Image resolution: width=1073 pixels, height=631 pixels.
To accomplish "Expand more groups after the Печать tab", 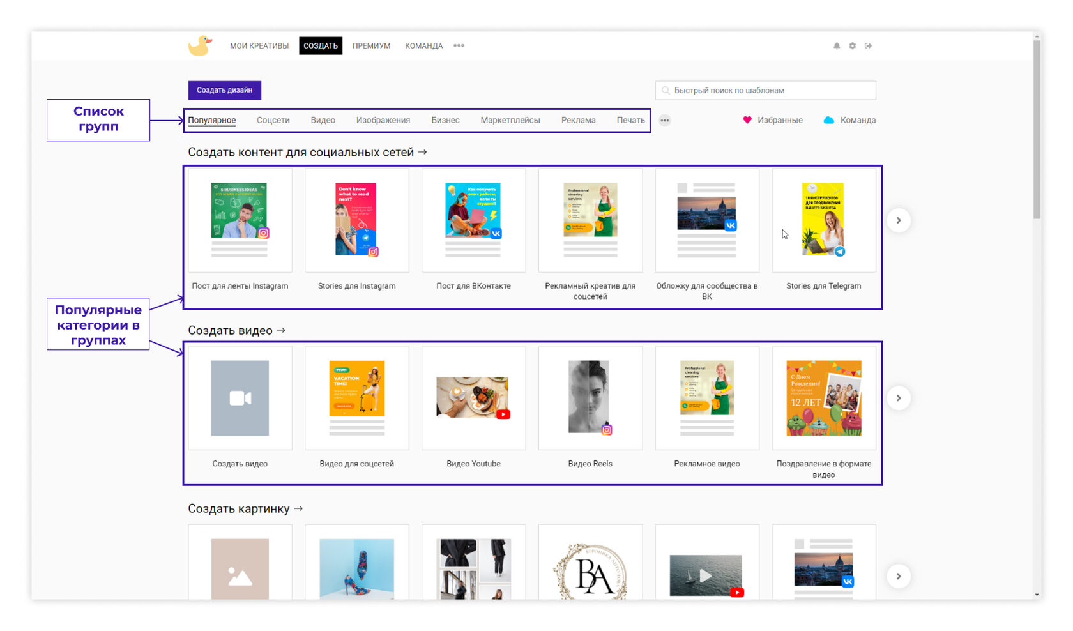I will coord(665,120).
